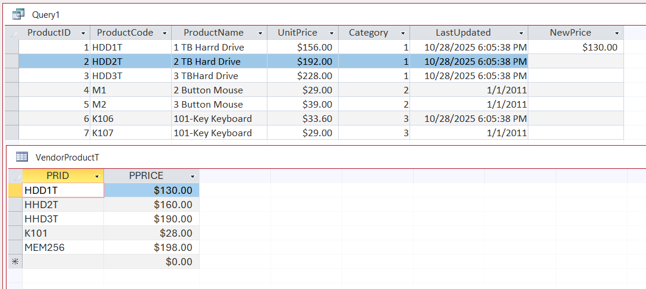Open the LastUpdated column filter dropdown
The height and width of the screenshot is (289, 646).
521,33
